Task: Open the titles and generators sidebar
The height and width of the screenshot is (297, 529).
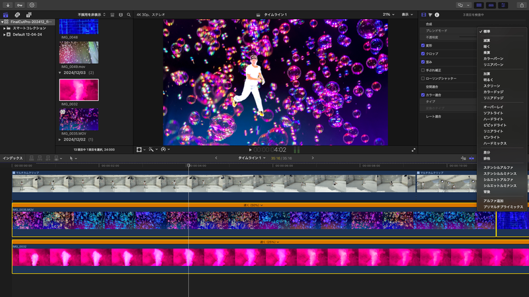Action: (x=29, y=15)
